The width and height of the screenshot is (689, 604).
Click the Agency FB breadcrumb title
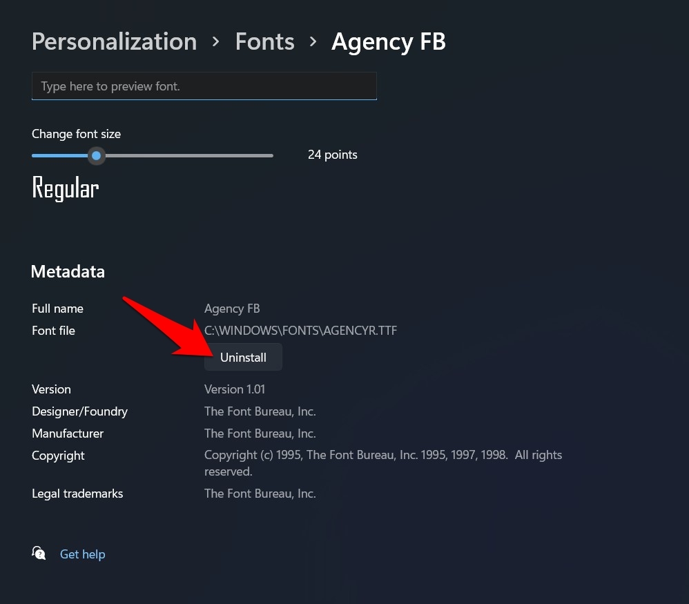pyautogui.click(x=389, y=42)
